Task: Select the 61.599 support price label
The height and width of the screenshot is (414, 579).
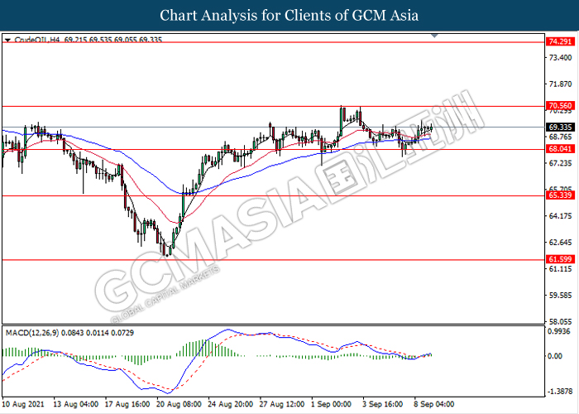Action: tap(559, 259)
